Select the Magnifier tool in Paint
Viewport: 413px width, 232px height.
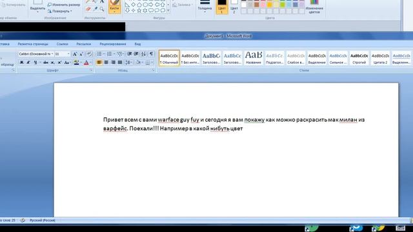[102, 8]
